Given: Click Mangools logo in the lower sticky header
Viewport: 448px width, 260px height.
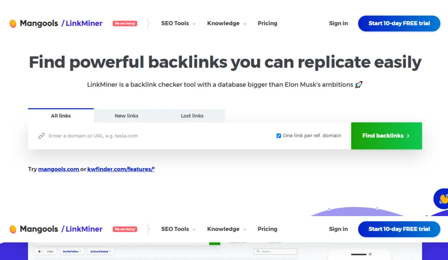Looking at the screenshot, I should pos(13,229).
